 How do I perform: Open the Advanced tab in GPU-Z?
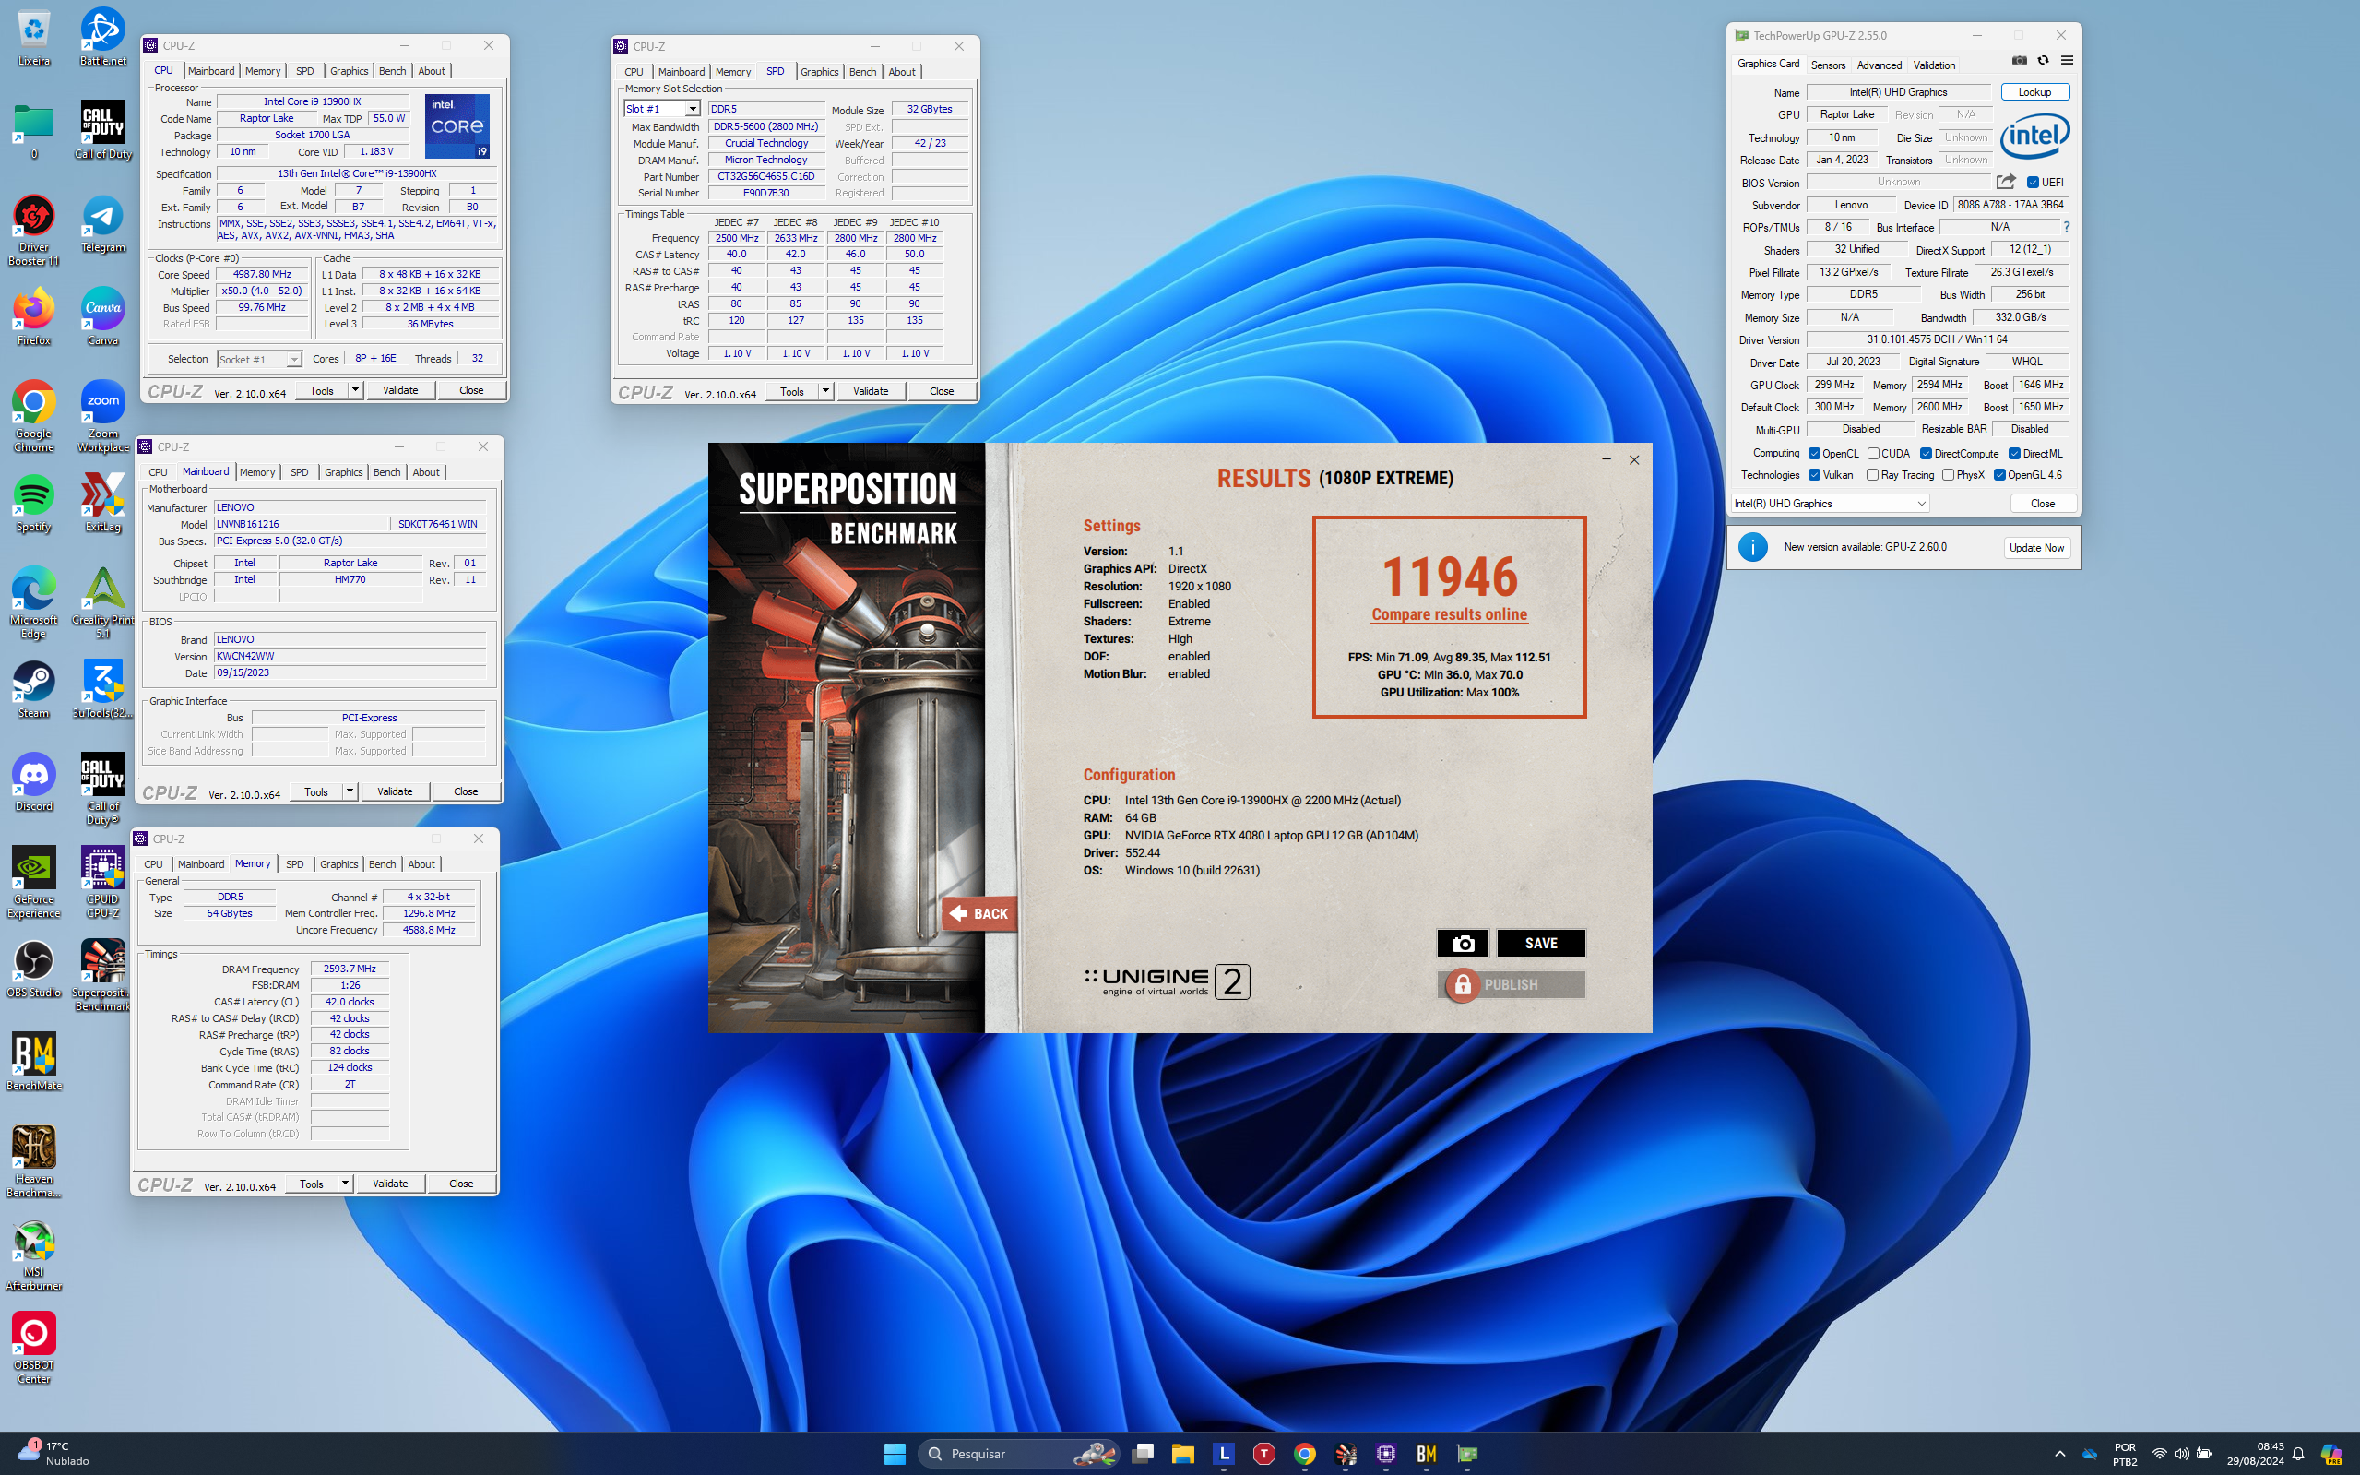tap(1880, 65)
